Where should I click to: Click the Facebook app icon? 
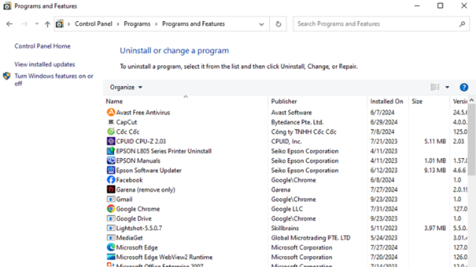(111, 180)
